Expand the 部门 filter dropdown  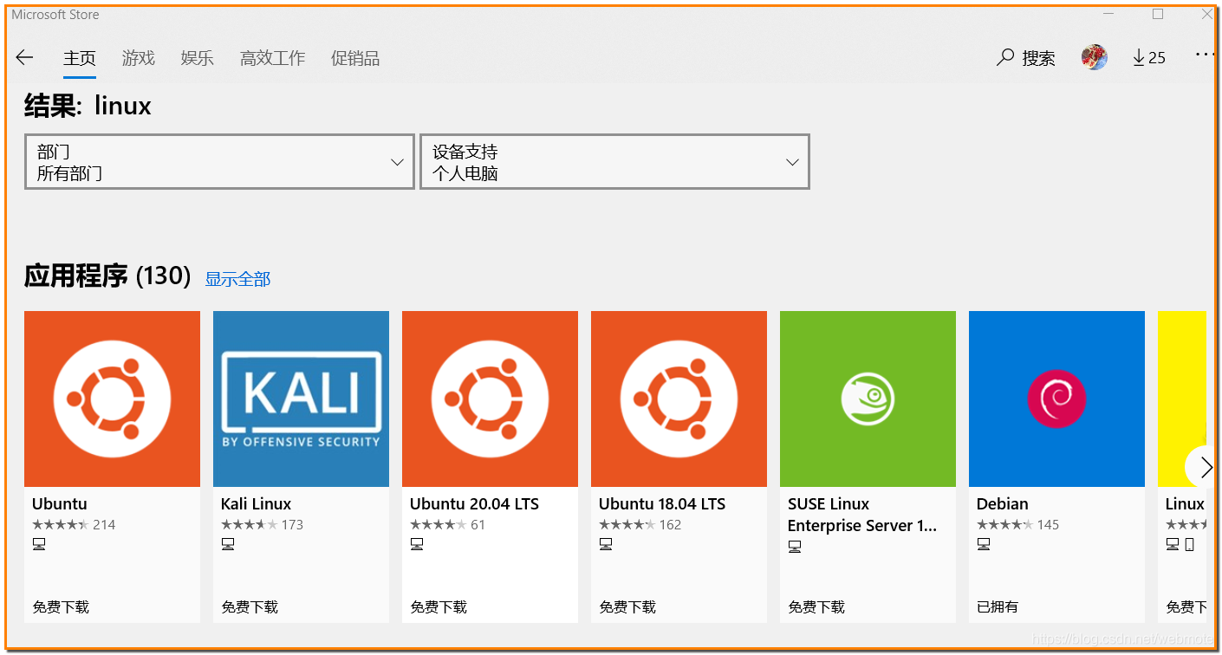pos(219,162)
